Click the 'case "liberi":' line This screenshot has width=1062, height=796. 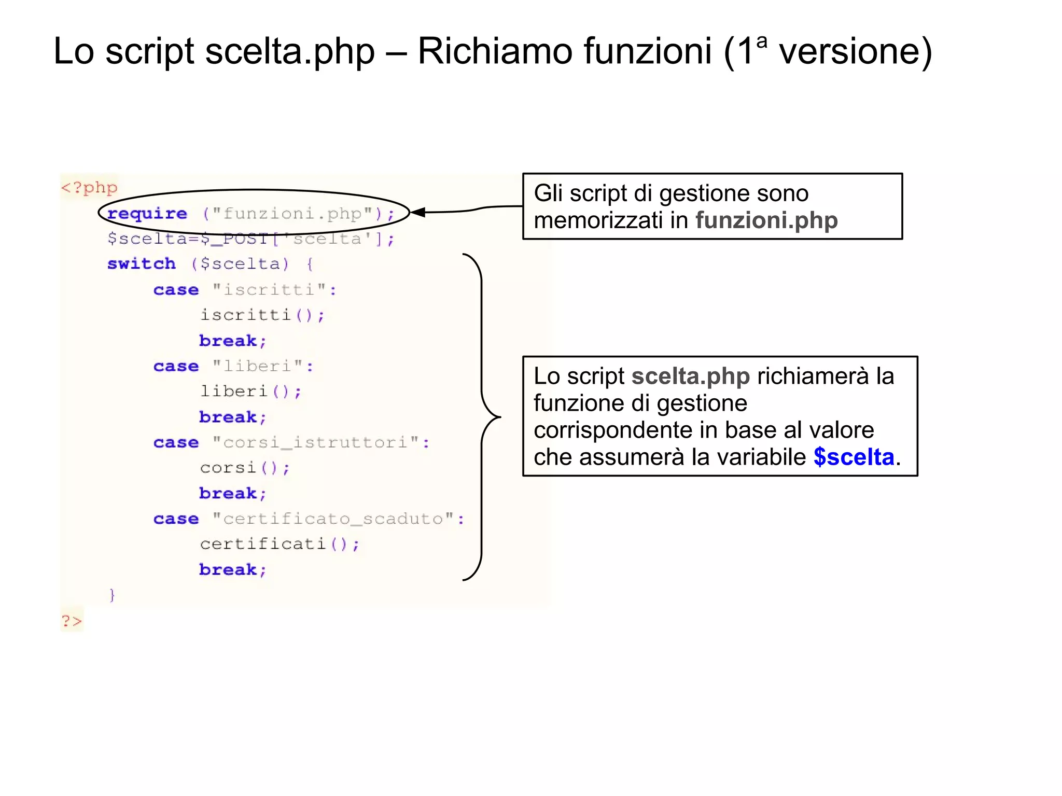[233, 366]
